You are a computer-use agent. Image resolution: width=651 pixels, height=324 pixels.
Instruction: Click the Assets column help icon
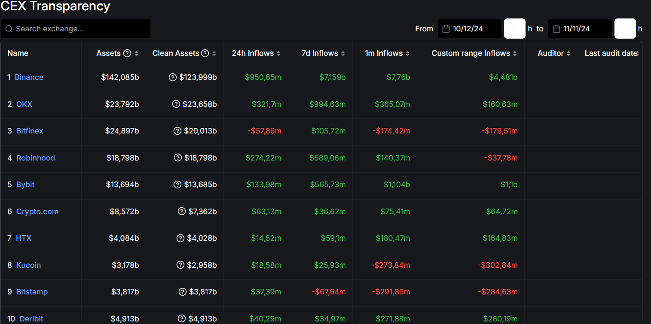coord(127,53)
